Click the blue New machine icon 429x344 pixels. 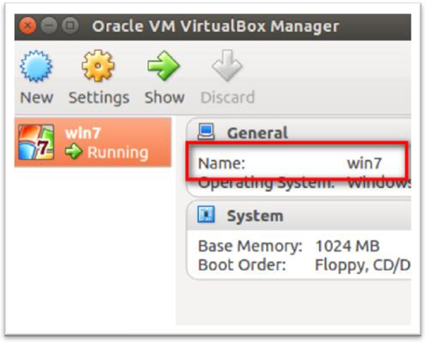pyautogui.click(x=36, y=66)
